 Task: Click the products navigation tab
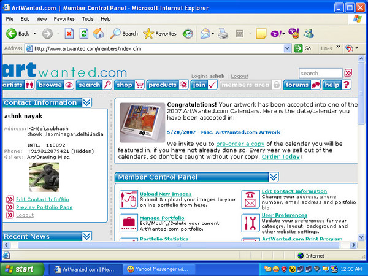pyautogui.click(x=167, y=85)
